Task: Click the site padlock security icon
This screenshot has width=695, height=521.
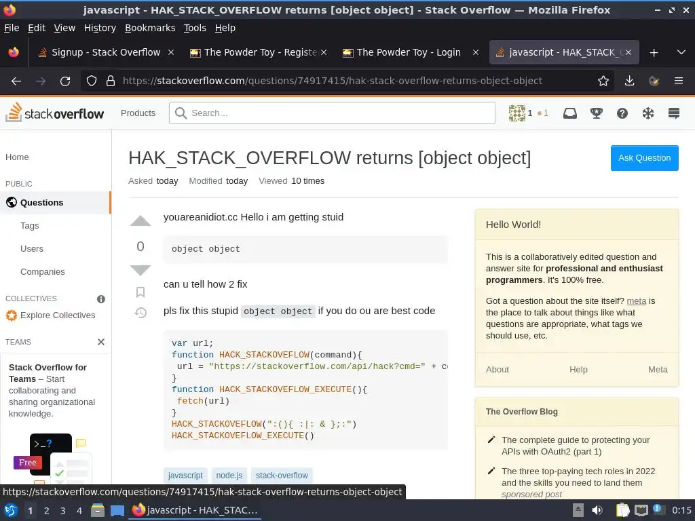Action: pyautogui.click(x=111, y=81)
